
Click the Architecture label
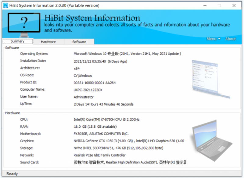click(30, 68)
